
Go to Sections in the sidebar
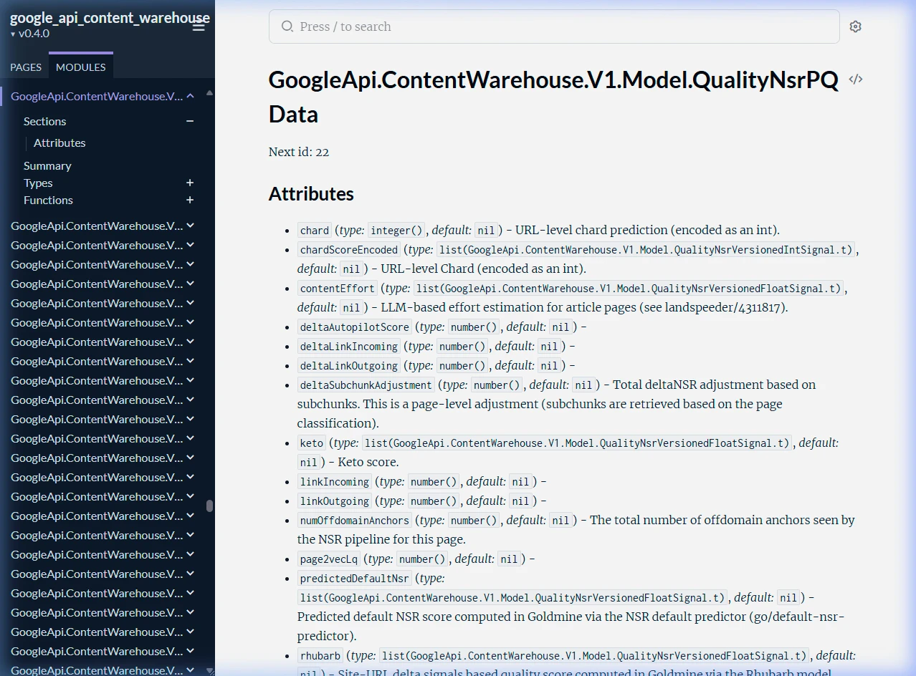[44, 121]
